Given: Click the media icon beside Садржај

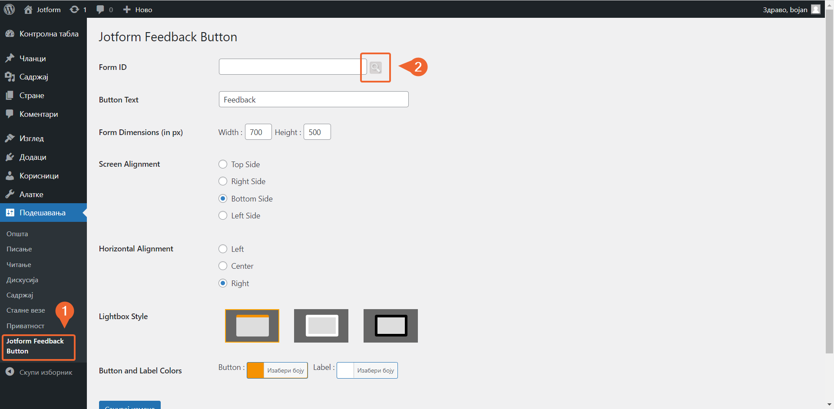Looking at the screenshot, I should (x=10, y=77).
